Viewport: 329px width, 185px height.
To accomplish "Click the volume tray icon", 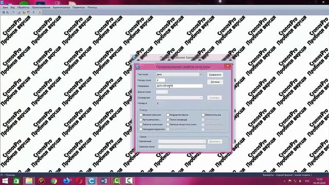I will point(300,181).
